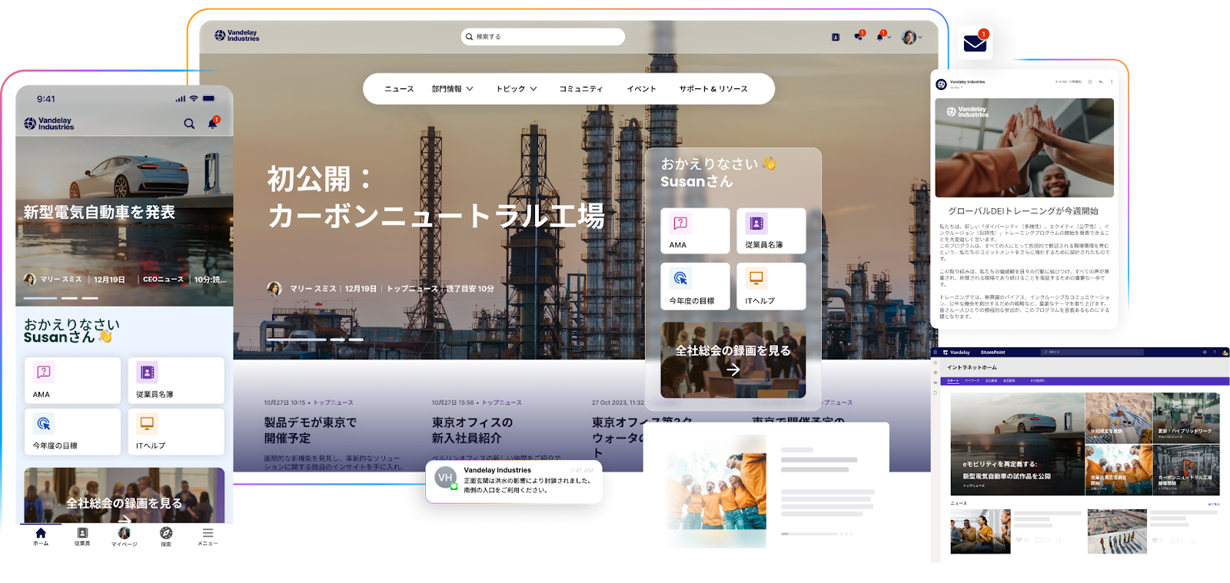Tap メニュー hamburger in mobile bottom navigation

[x=208, y=536]
